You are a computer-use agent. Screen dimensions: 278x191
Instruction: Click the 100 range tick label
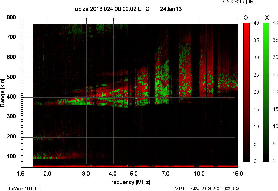(x=11, y=156)
